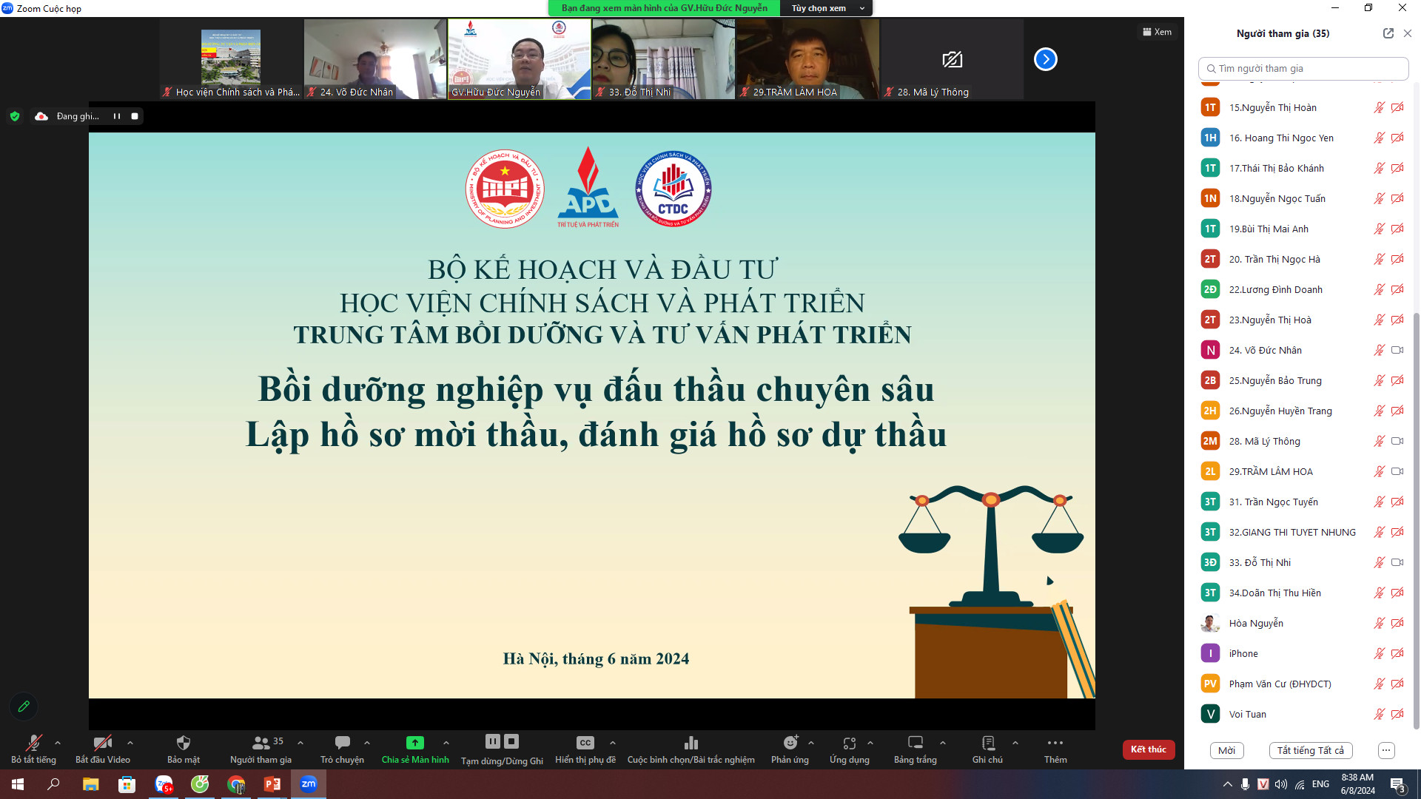Click the red End meeting (Kết thúc) button
The width and height of the screenshot is (1421, 799).
(x=1148, y=749)
